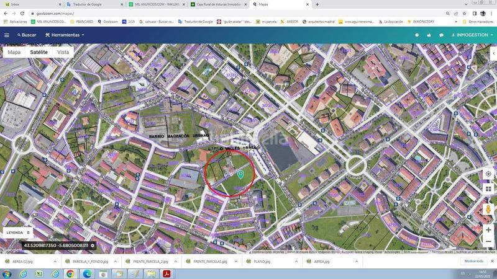Switch map view to Mapa

(x=14, y=52)
